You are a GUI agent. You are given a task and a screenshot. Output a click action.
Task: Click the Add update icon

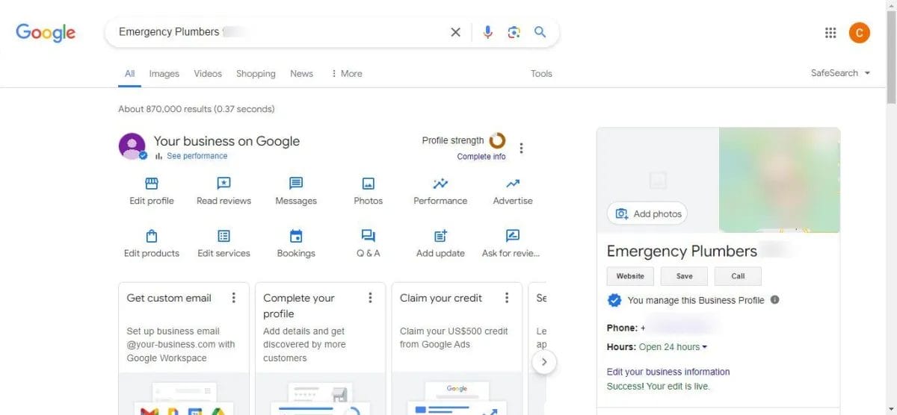[x=440, y=236]
